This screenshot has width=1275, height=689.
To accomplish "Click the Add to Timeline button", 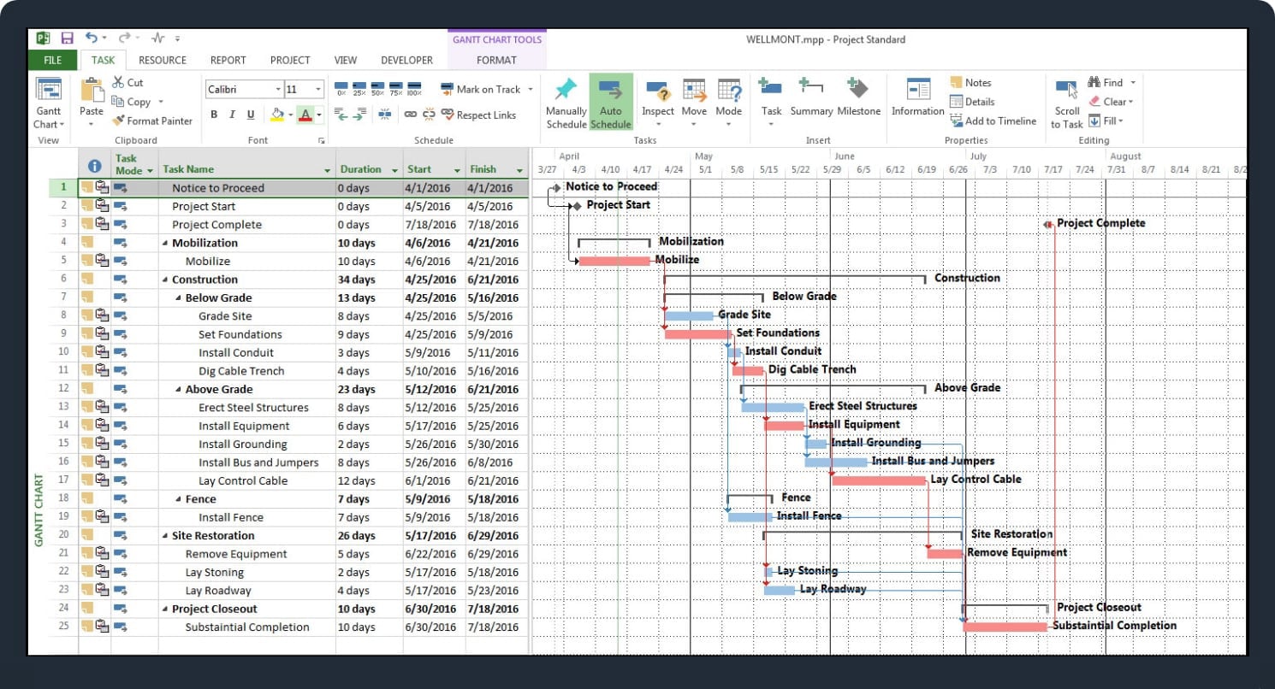I will pos(993,121).
